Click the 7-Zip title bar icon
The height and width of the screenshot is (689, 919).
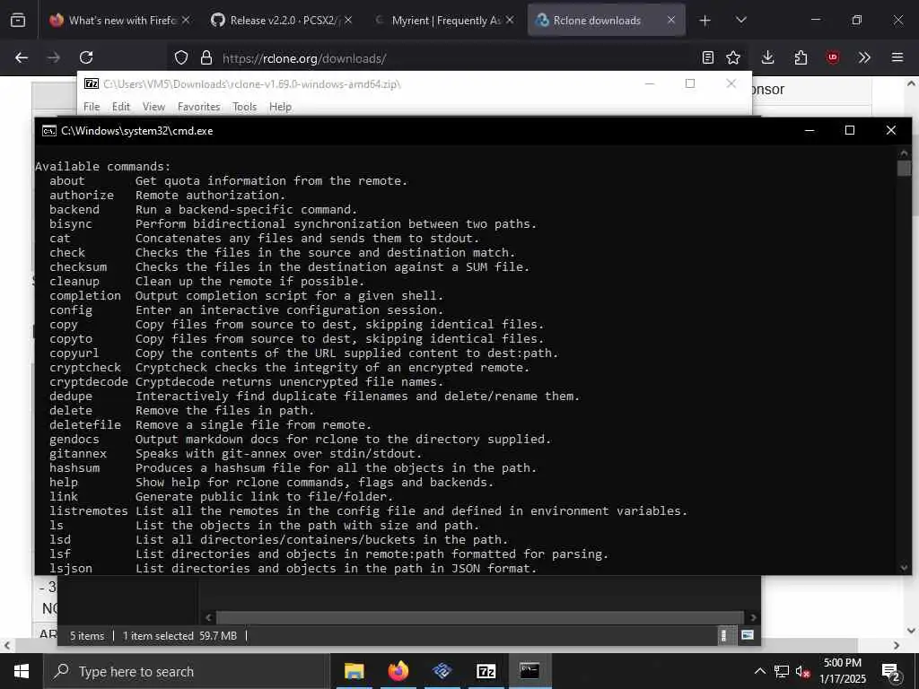[x=92, y=83]
